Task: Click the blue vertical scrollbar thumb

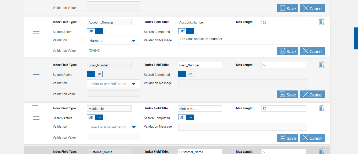Action: coord(356,38)
